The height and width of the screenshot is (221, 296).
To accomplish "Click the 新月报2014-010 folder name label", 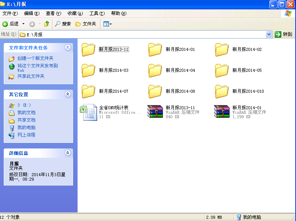I will coord(248,91).
